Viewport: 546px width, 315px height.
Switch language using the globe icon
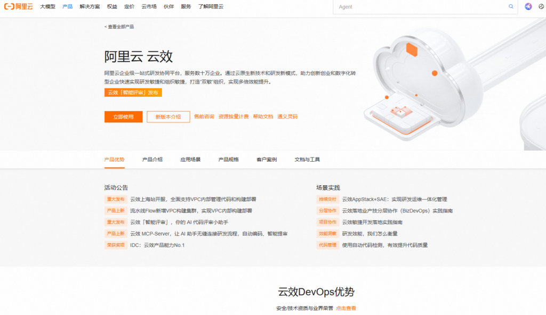[541, 6]
